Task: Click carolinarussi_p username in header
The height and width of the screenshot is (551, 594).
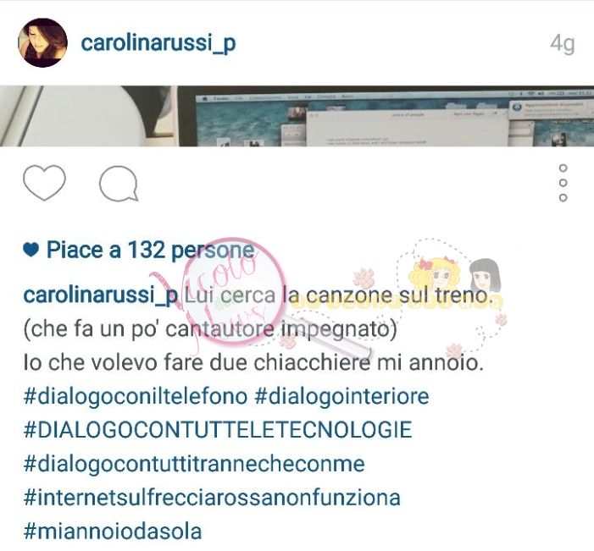Action: pos(158,43)
